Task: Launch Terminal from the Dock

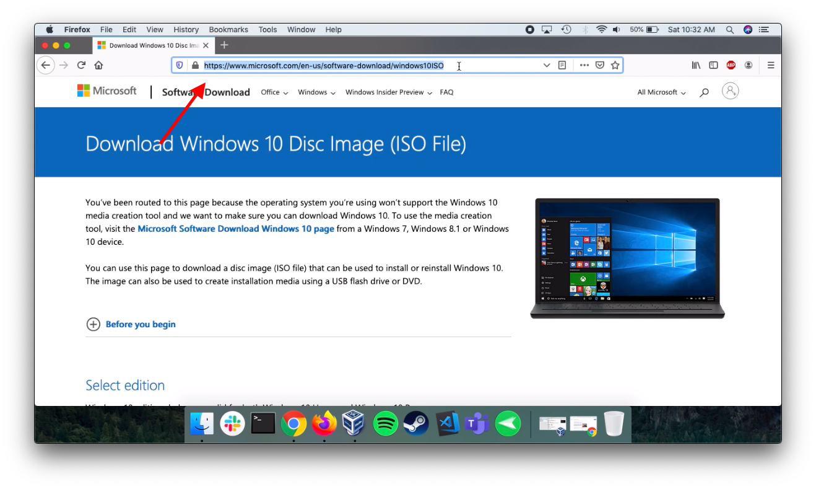Action: coord(263,424)
